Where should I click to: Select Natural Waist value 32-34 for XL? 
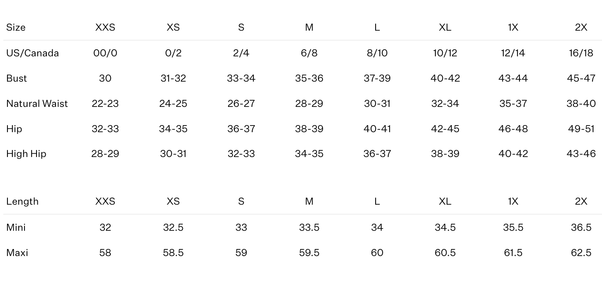point(445,104)
